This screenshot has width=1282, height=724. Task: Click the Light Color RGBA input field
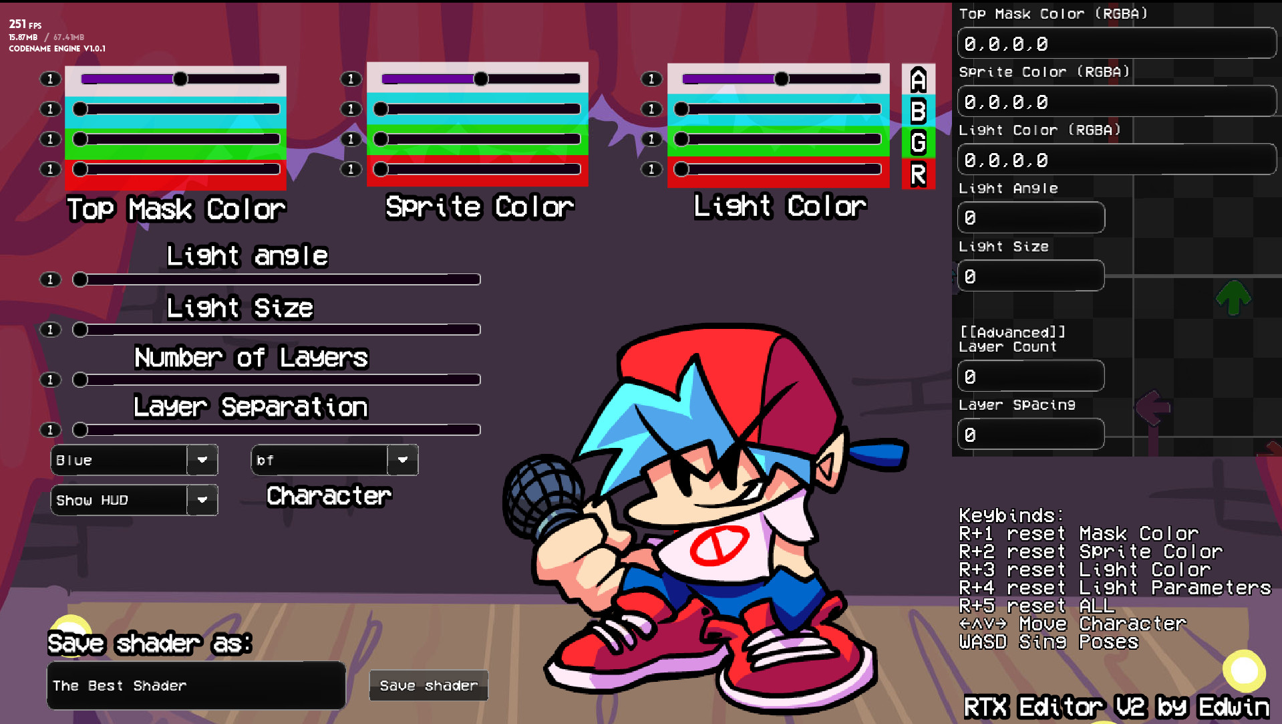pos(1117,160)
